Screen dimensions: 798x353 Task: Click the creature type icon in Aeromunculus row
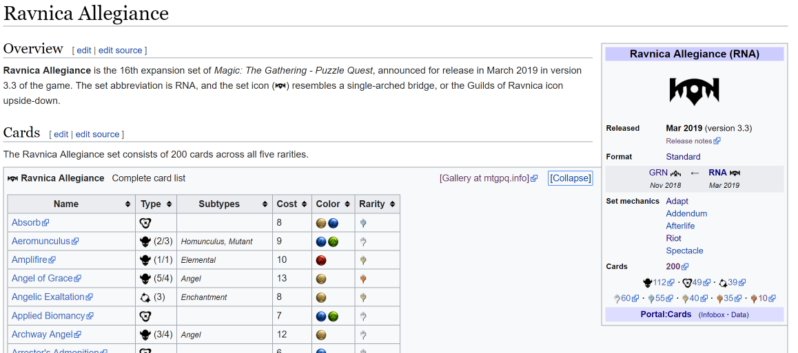(145, 242)
